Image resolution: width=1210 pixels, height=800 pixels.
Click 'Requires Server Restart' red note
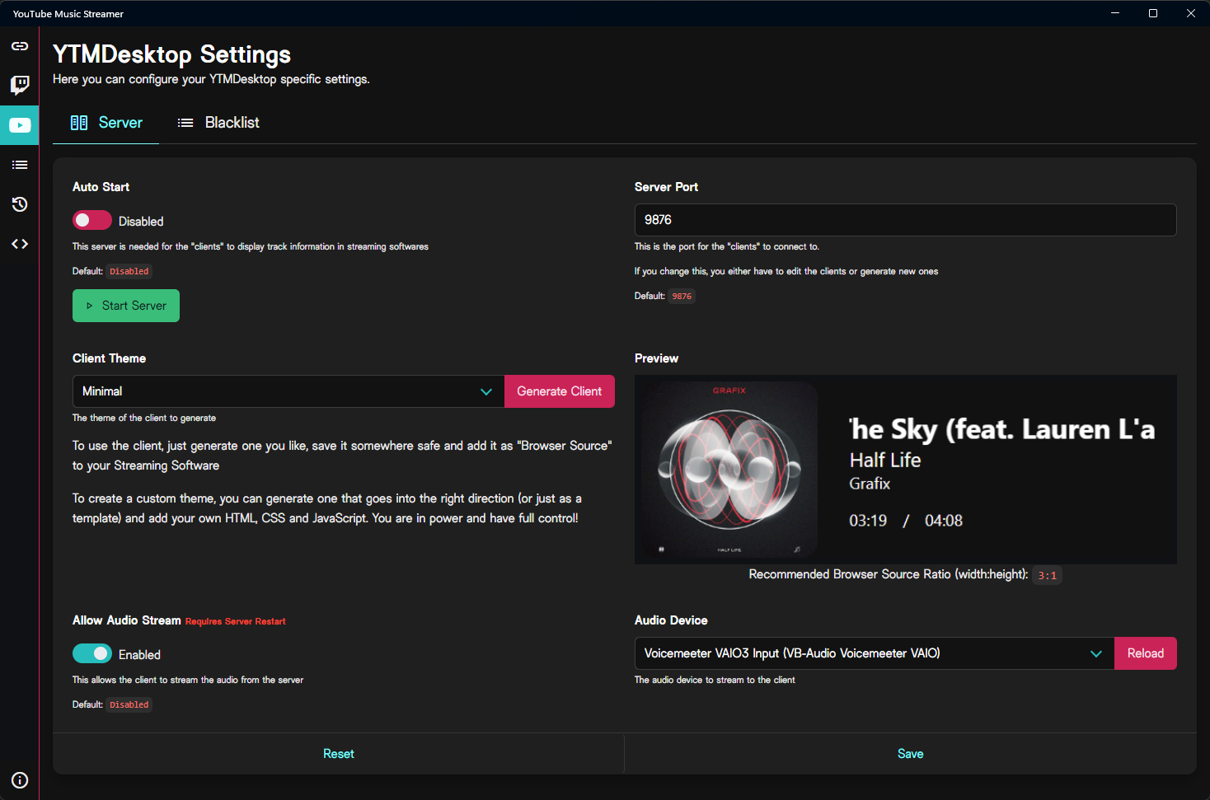click(236, 621)
